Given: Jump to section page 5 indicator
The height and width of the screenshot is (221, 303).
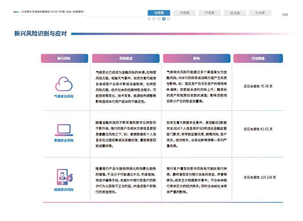Looking at the screenshot, I should click(x=169, y=19).
